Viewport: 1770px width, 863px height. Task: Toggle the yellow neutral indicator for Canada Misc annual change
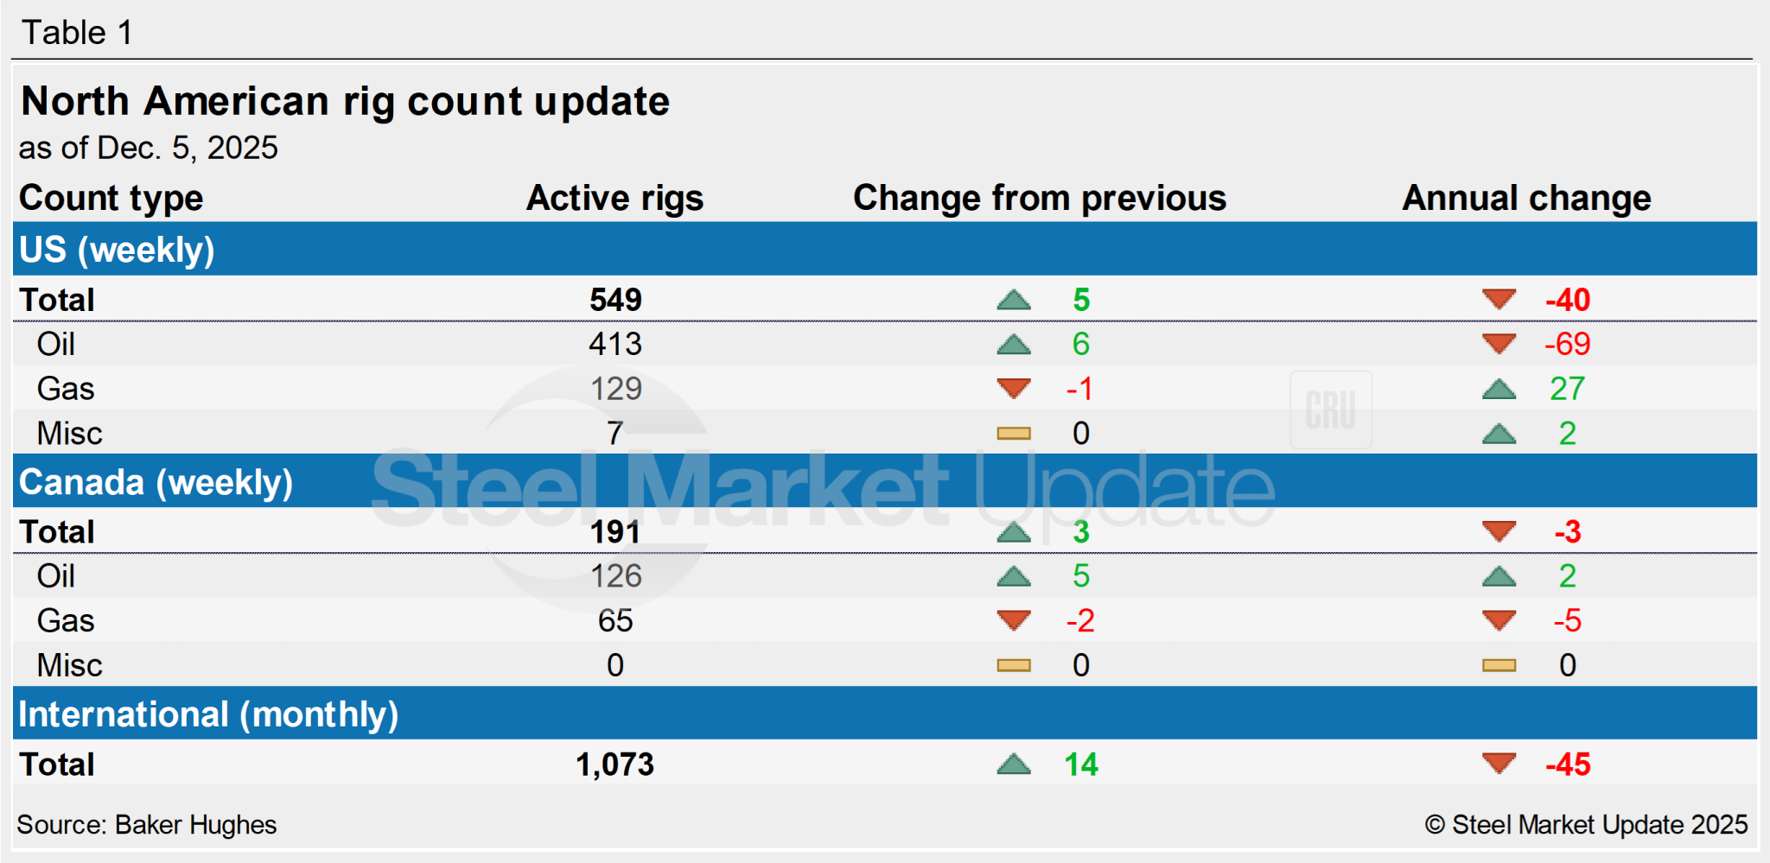[1499, 665]
